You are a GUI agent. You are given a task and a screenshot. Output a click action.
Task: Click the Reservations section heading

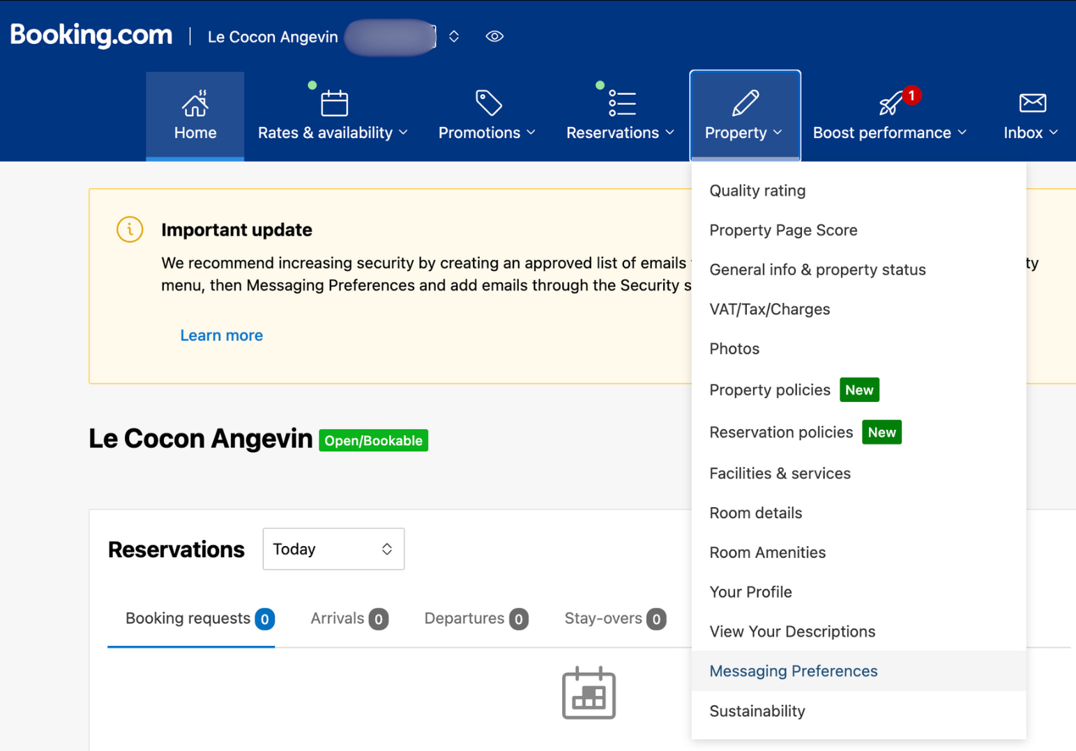click(x=176, y=550)
